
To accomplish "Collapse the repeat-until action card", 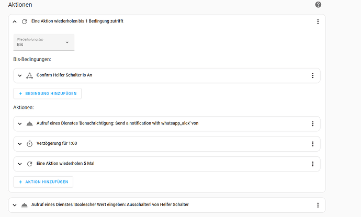I will (15, 21).
